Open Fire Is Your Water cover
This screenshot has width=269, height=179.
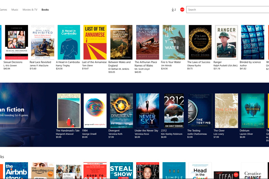click(174, 42)
